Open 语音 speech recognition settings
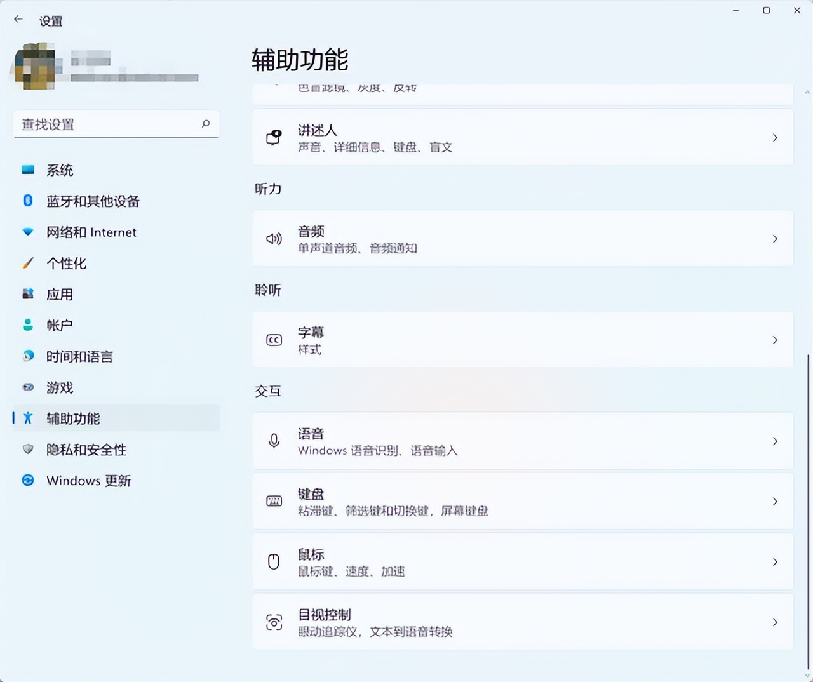The image size is (813, 682). 522,441
